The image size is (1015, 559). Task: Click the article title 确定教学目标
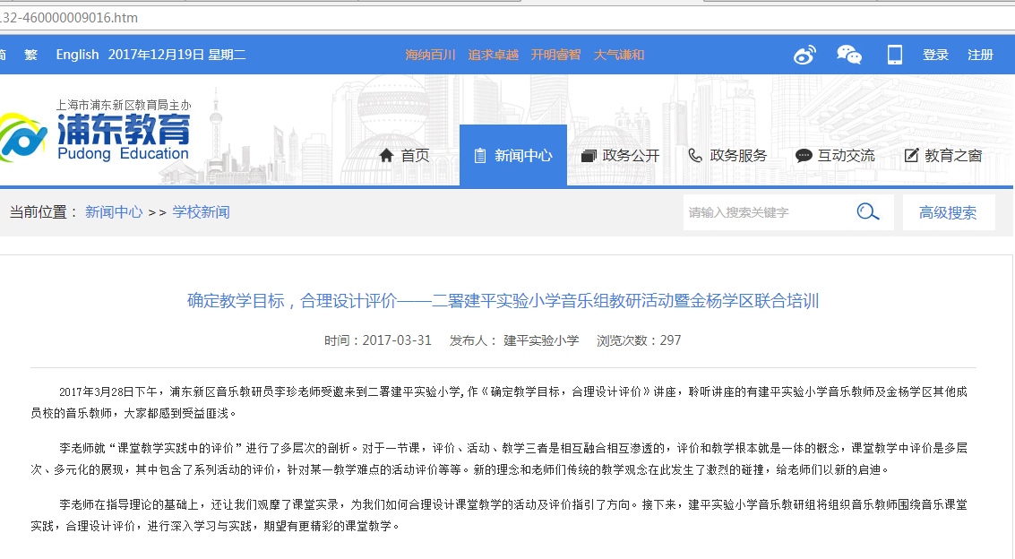point(503,301)
